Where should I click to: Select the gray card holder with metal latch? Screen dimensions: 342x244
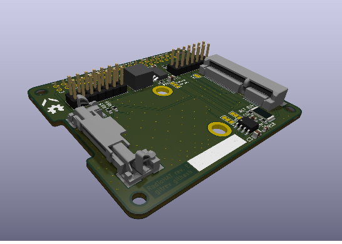pyautogui.click(x=115, y=141)
